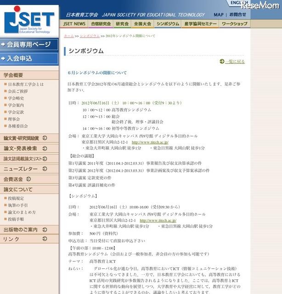Screen dimensions: 282x294
Task: Click the JSET logo
Action: [x=29, y=20]
